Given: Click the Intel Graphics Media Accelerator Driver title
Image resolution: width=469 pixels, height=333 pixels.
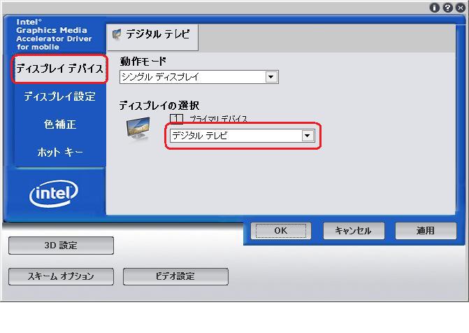Looking at the screenshot, I should [x=54, y=34].
